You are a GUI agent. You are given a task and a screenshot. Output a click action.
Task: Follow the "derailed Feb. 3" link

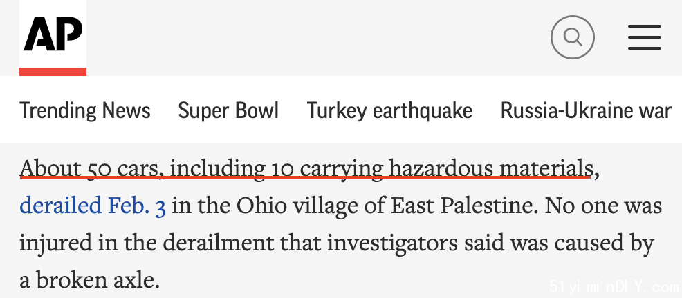tap(93, 206)
